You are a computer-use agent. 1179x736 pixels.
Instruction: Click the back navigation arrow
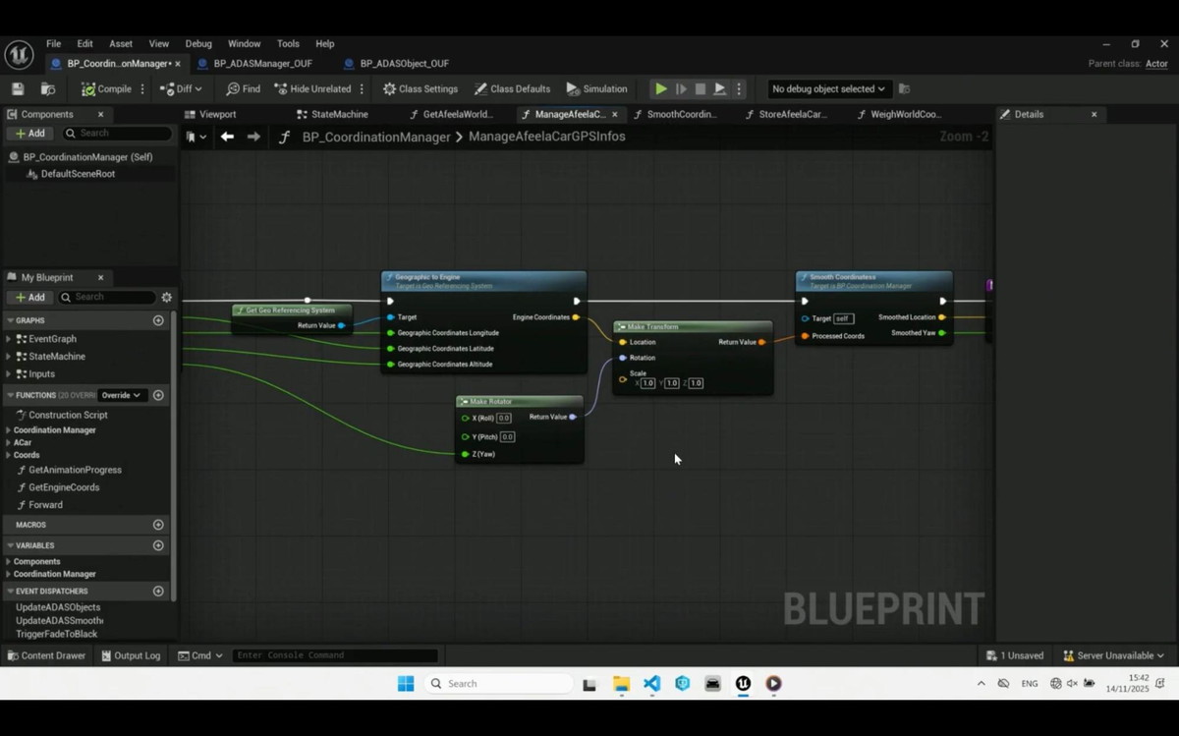pos(227,137)
